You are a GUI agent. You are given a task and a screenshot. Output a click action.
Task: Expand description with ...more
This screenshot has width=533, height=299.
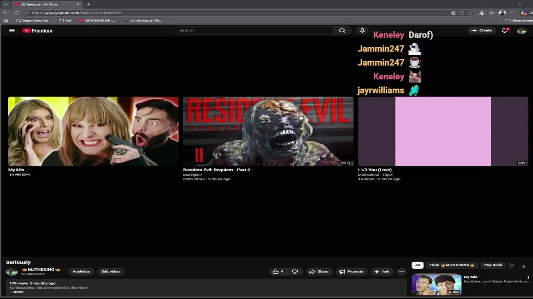click(x=17, y=292)
